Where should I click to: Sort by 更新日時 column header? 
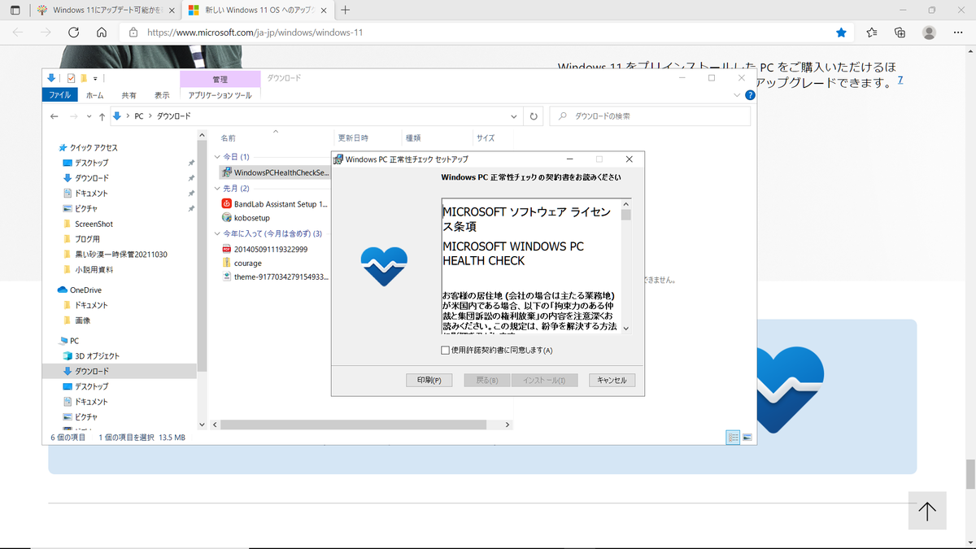[353, 138]
